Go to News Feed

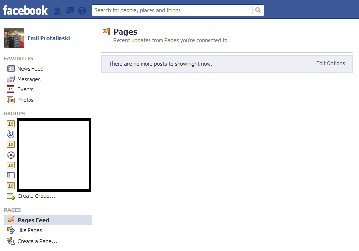pyautogui.click(x=30, y=69)
